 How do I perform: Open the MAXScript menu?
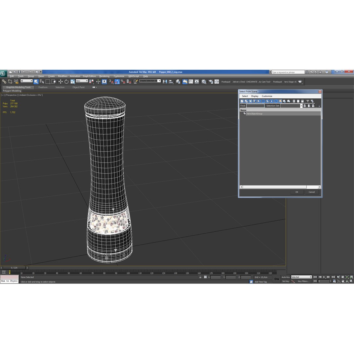pos(134,76)
